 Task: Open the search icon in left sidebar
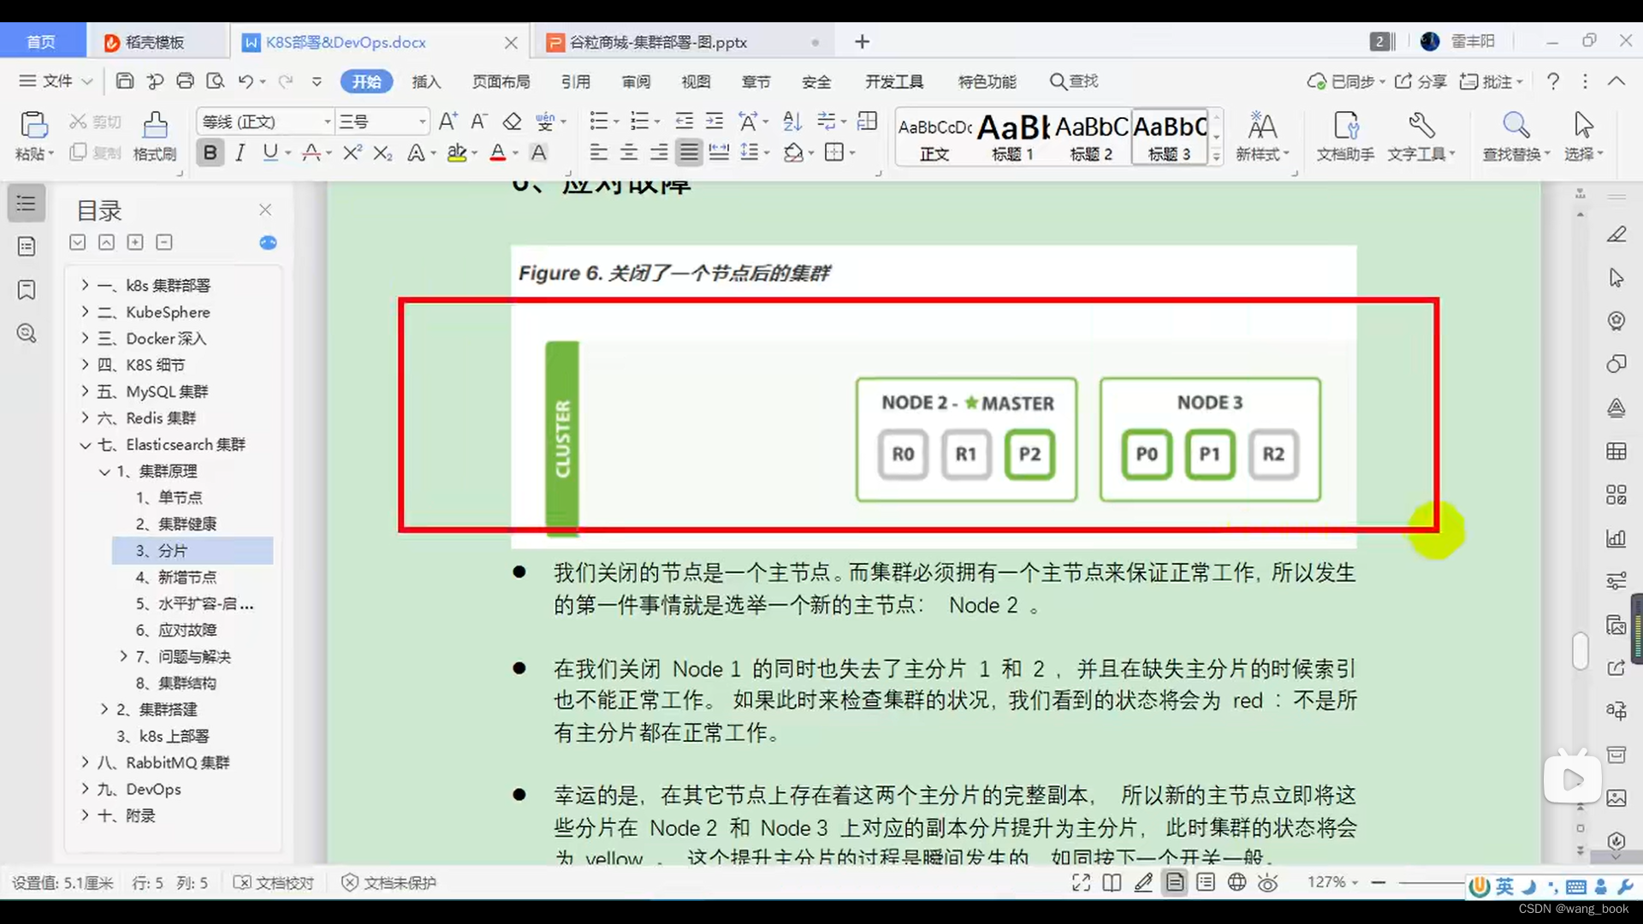pos(26,334)
